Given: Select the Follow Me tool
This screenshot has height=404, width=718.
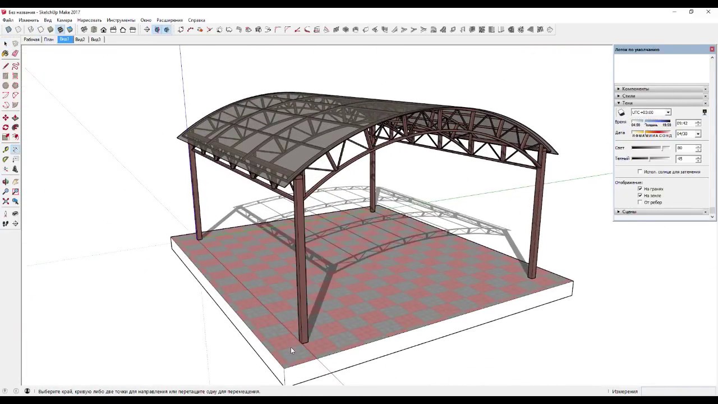Looking at the screenshot, I should (15, 127).
